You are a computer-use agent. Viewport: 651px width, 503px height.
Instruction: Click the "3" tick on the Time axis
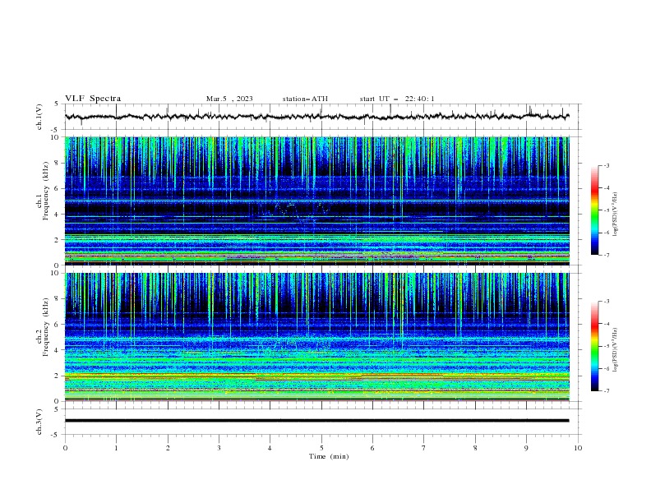[x=219, y=448]
